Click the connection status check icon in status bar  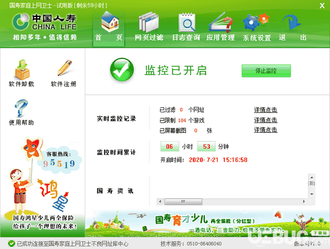pos(12,243)
